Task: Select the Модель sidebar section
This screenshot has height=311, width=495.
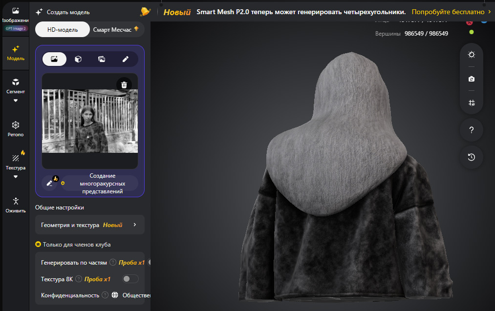Action: [x=16, y=53]
